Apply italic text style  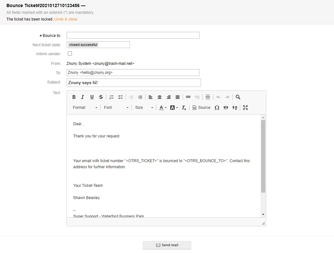tap(83, 97)
